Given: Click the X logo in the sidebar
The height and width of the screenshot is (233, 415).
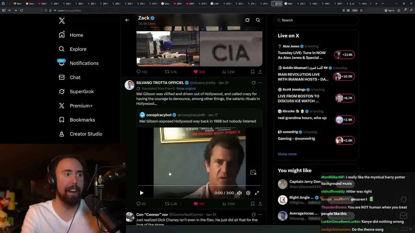Looking at the screenshot, I should point(62,21).
